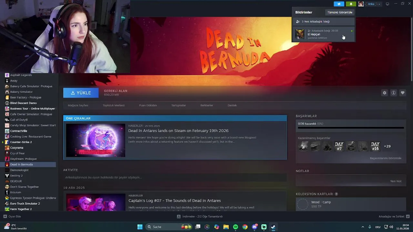Expand the Anka account dropdown arrow
Screen dimensions: 413x232
point(379,4)
